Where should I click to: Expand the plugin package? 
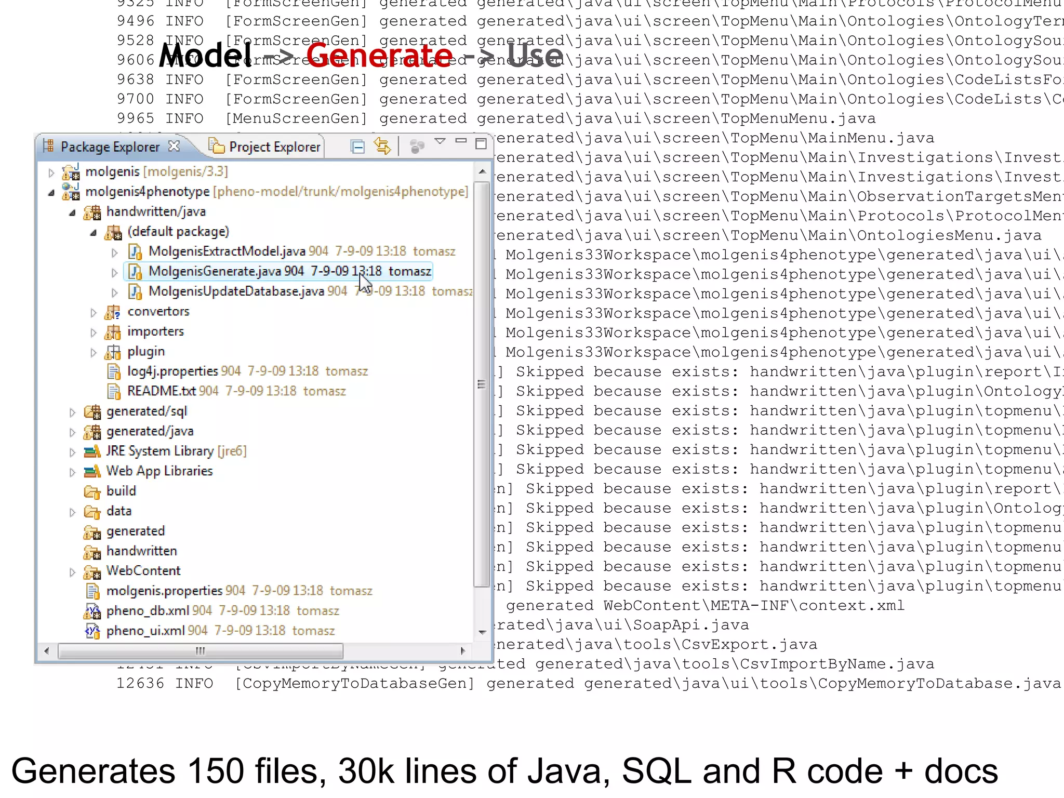tap(94, 353)
